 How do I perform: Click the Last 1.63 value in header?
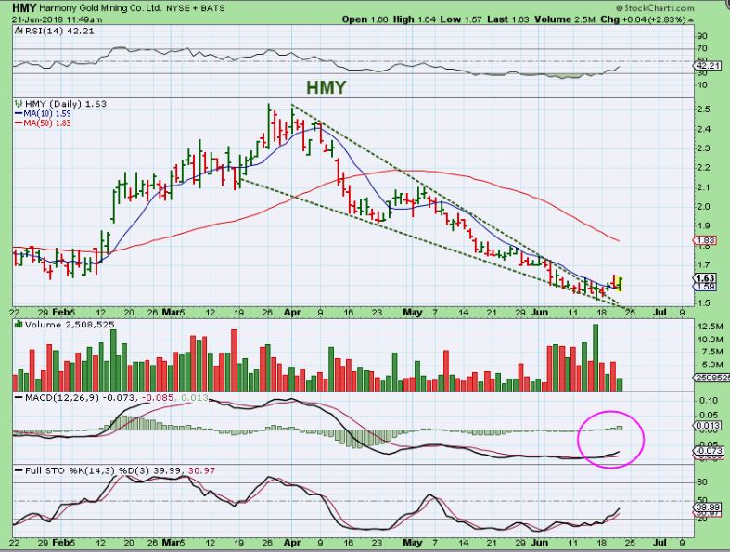(508, 19)
